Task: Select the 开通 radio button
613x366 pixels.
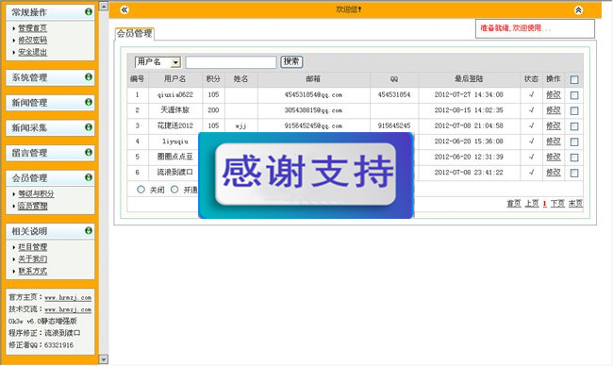Action: [174, 190]
